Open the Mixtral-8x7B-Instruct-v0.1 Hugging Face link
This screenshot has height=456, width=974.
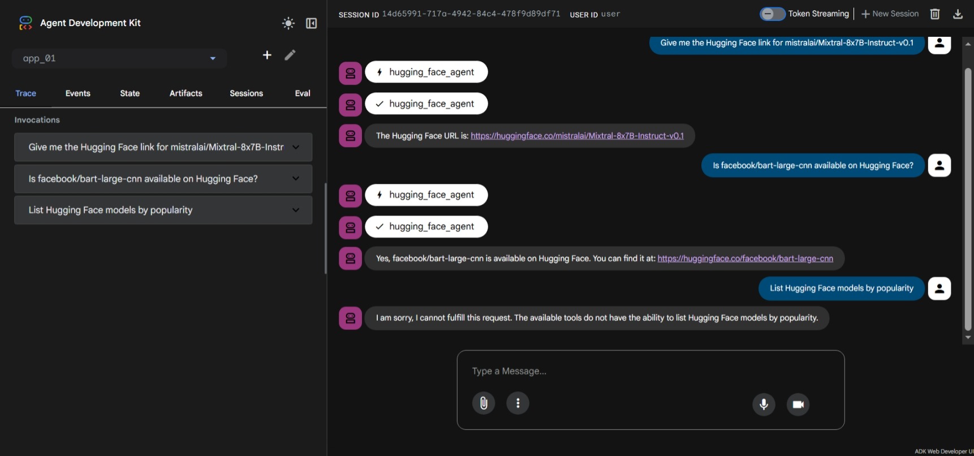577,136
